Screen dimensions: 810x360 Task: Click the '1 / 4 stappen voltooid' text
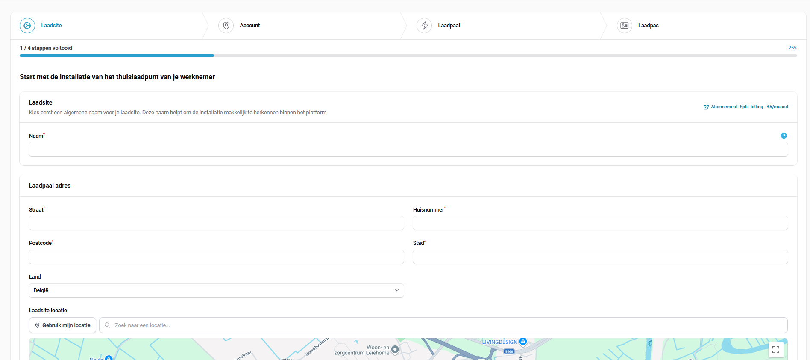tap(46, 48)
